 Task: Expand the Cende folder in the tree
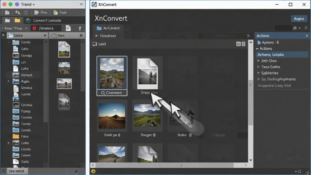tap(9, 42)
